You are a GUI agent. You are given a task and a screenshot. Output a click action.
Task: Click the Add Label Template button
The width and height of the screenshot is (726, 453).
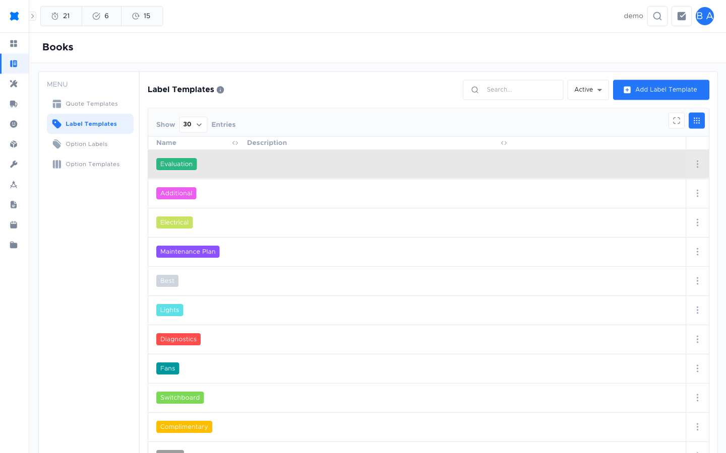click(661, 90)
